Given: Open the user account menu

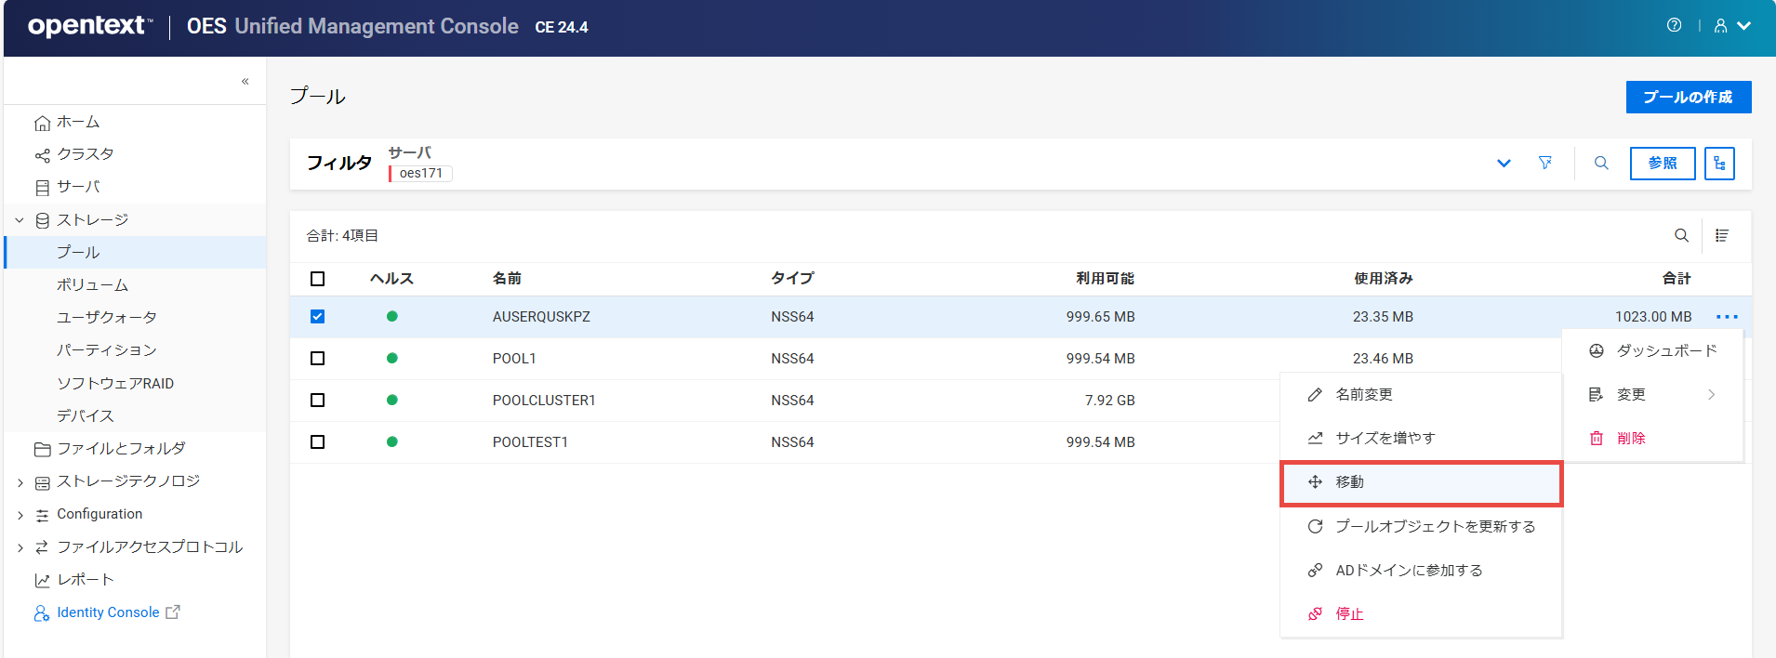Looking at the screenshot, I should (x=1731, y=26).
